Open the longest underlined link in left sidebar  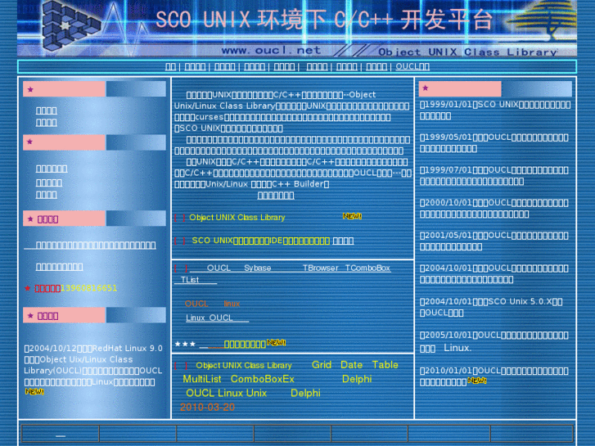(90, 246)
